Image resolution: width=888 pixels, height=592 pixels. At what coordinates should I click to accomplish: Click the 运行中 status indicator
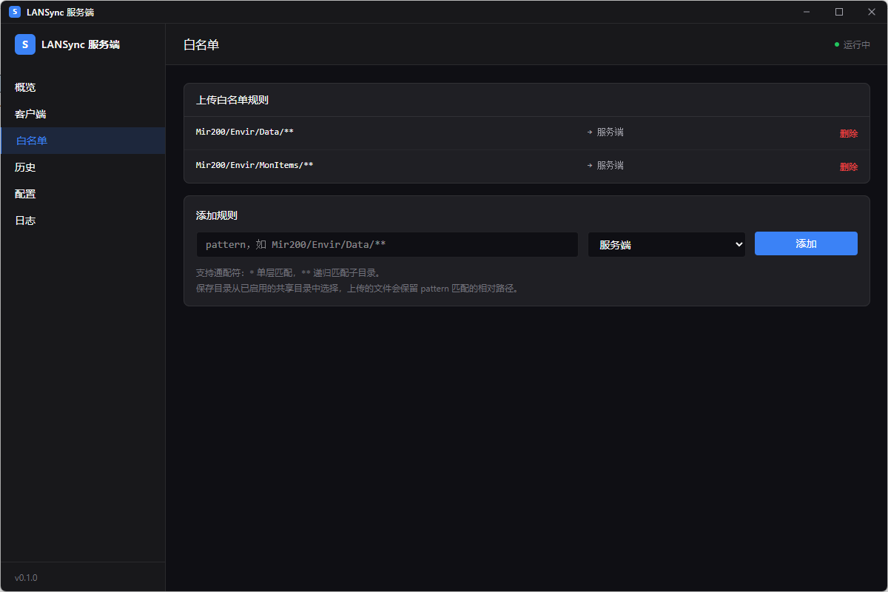(852, 44)
